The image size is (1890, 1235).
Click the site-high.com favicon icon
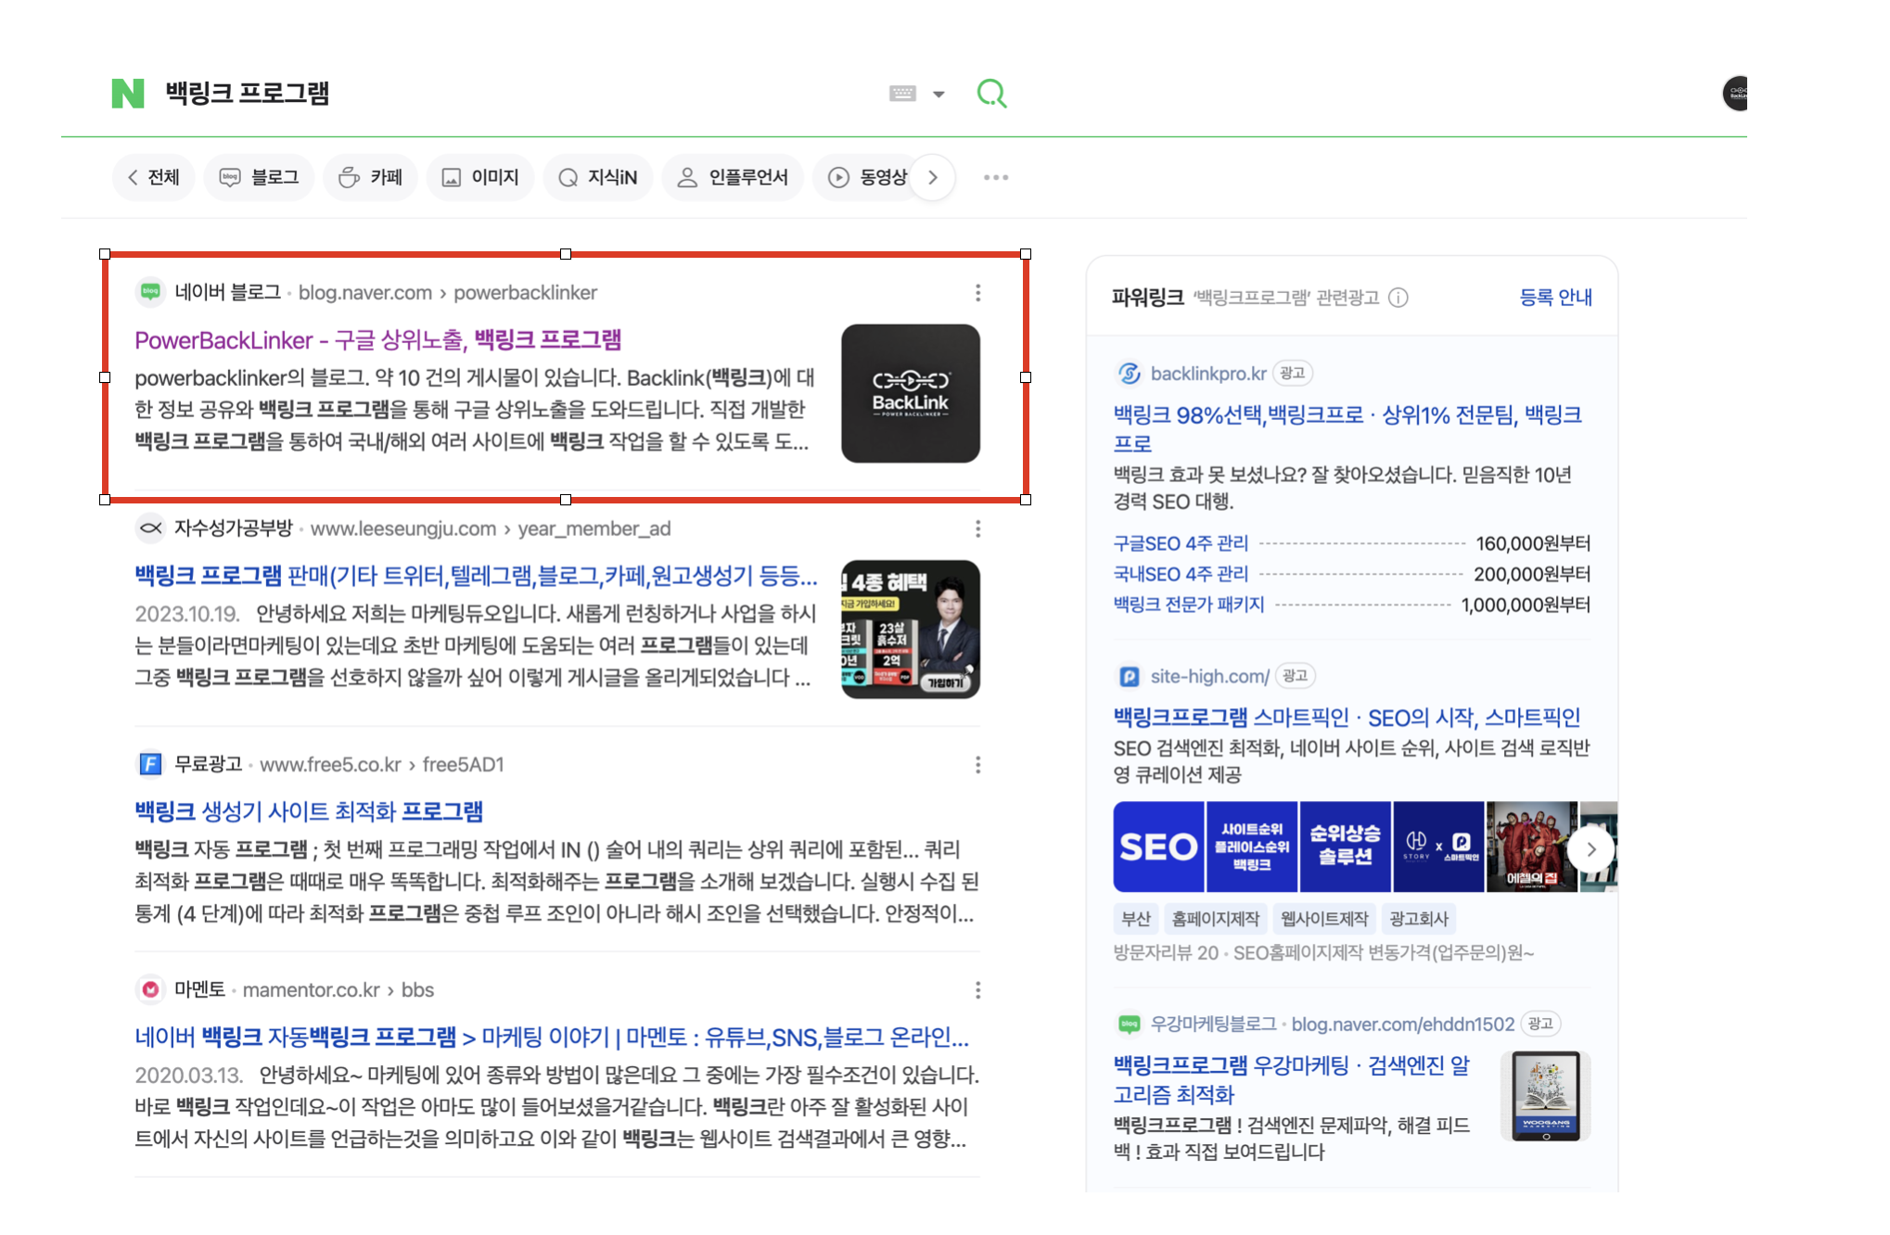coord(1129,677)
